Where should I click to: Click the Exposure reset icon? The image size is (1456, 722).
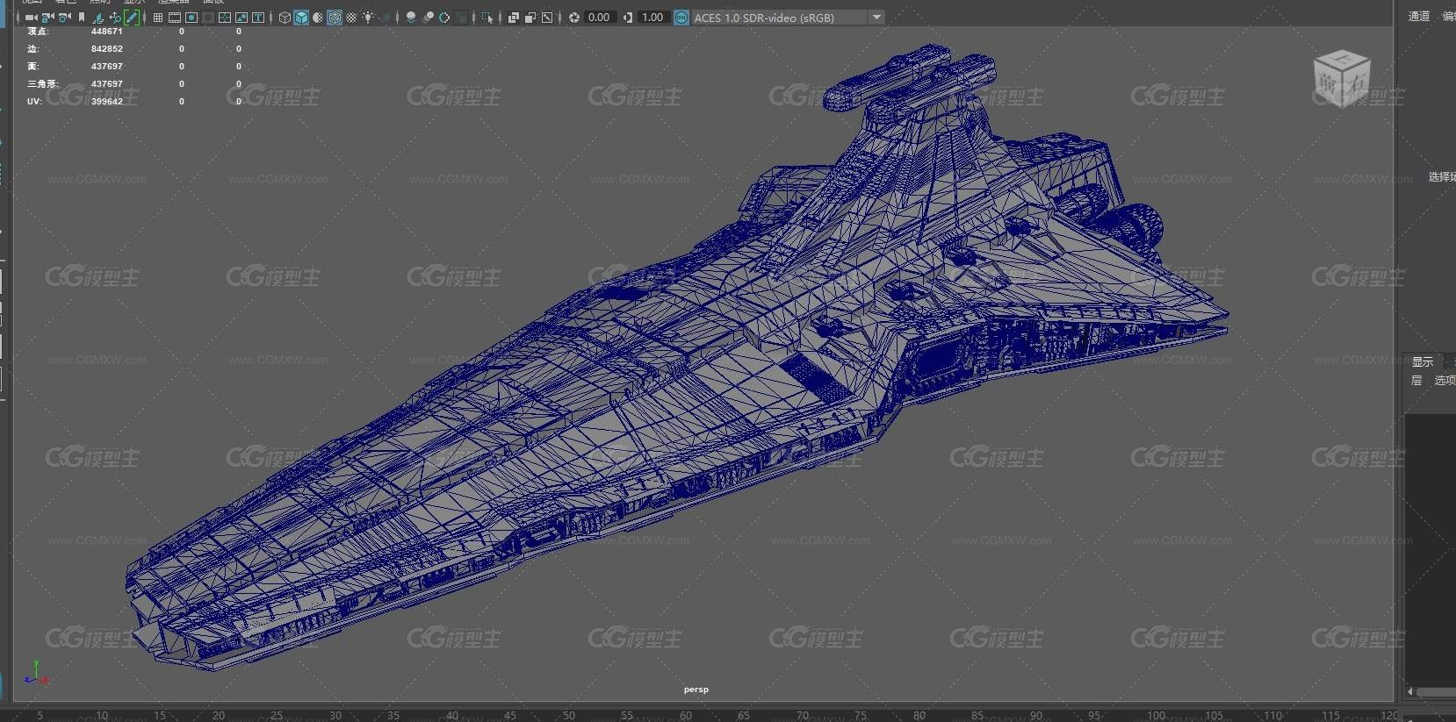pos(573,18)
